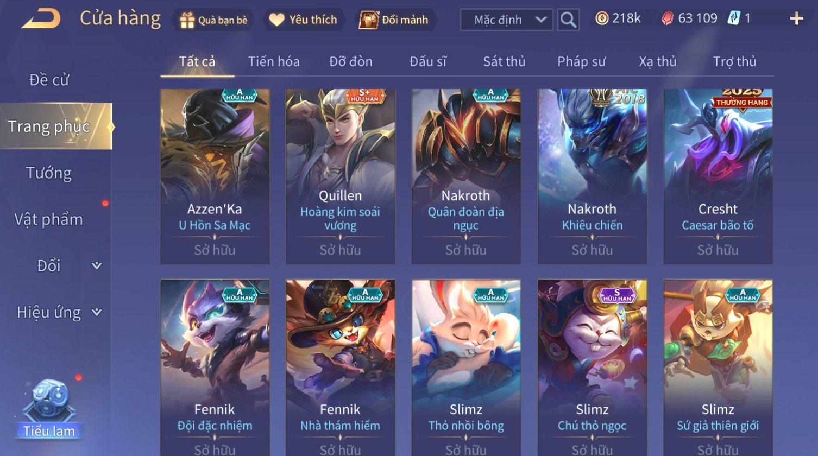Open the Đề cử sidebar item
The image size is (818, 456).
tap(49, 80)
